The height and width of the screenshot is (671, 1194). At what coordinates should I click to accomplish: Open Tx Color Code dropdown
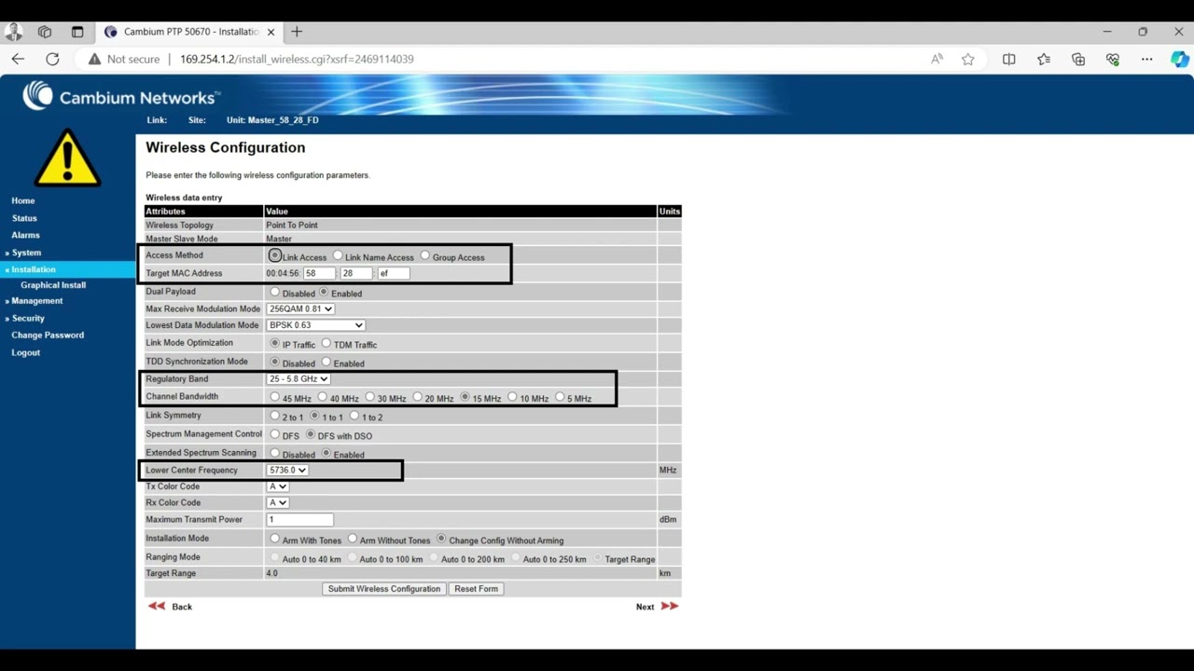(x=277, y=486)
